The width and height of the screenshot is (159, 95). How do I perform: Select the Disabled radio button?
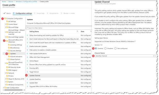click(105, 48)
